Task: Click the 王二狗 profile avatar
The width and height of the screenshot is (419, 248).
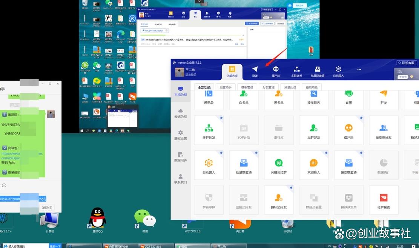Action: (x=179, y=72)
